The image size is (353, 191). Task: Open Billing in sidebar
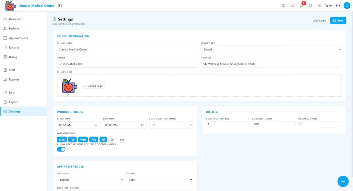24,57
